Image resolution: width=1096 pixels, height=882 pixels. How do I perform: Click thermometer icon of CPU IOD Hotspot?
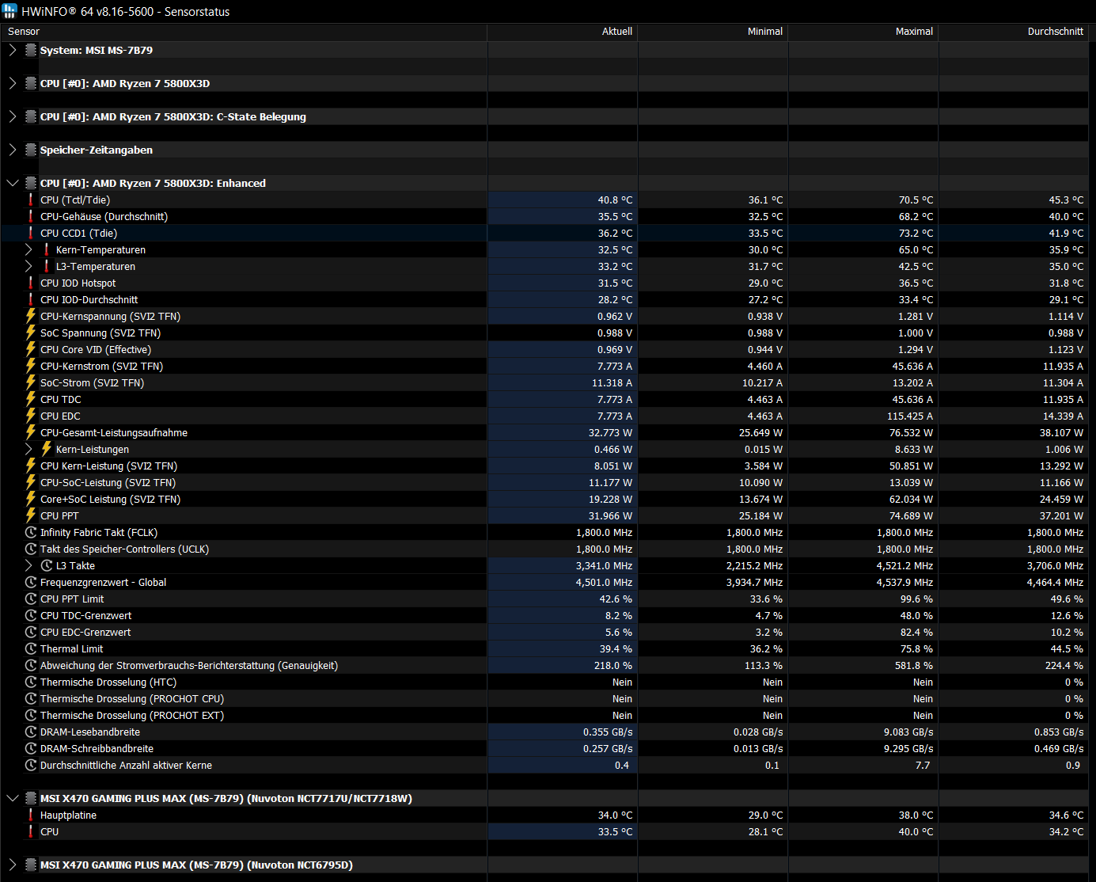pos(31,283)
